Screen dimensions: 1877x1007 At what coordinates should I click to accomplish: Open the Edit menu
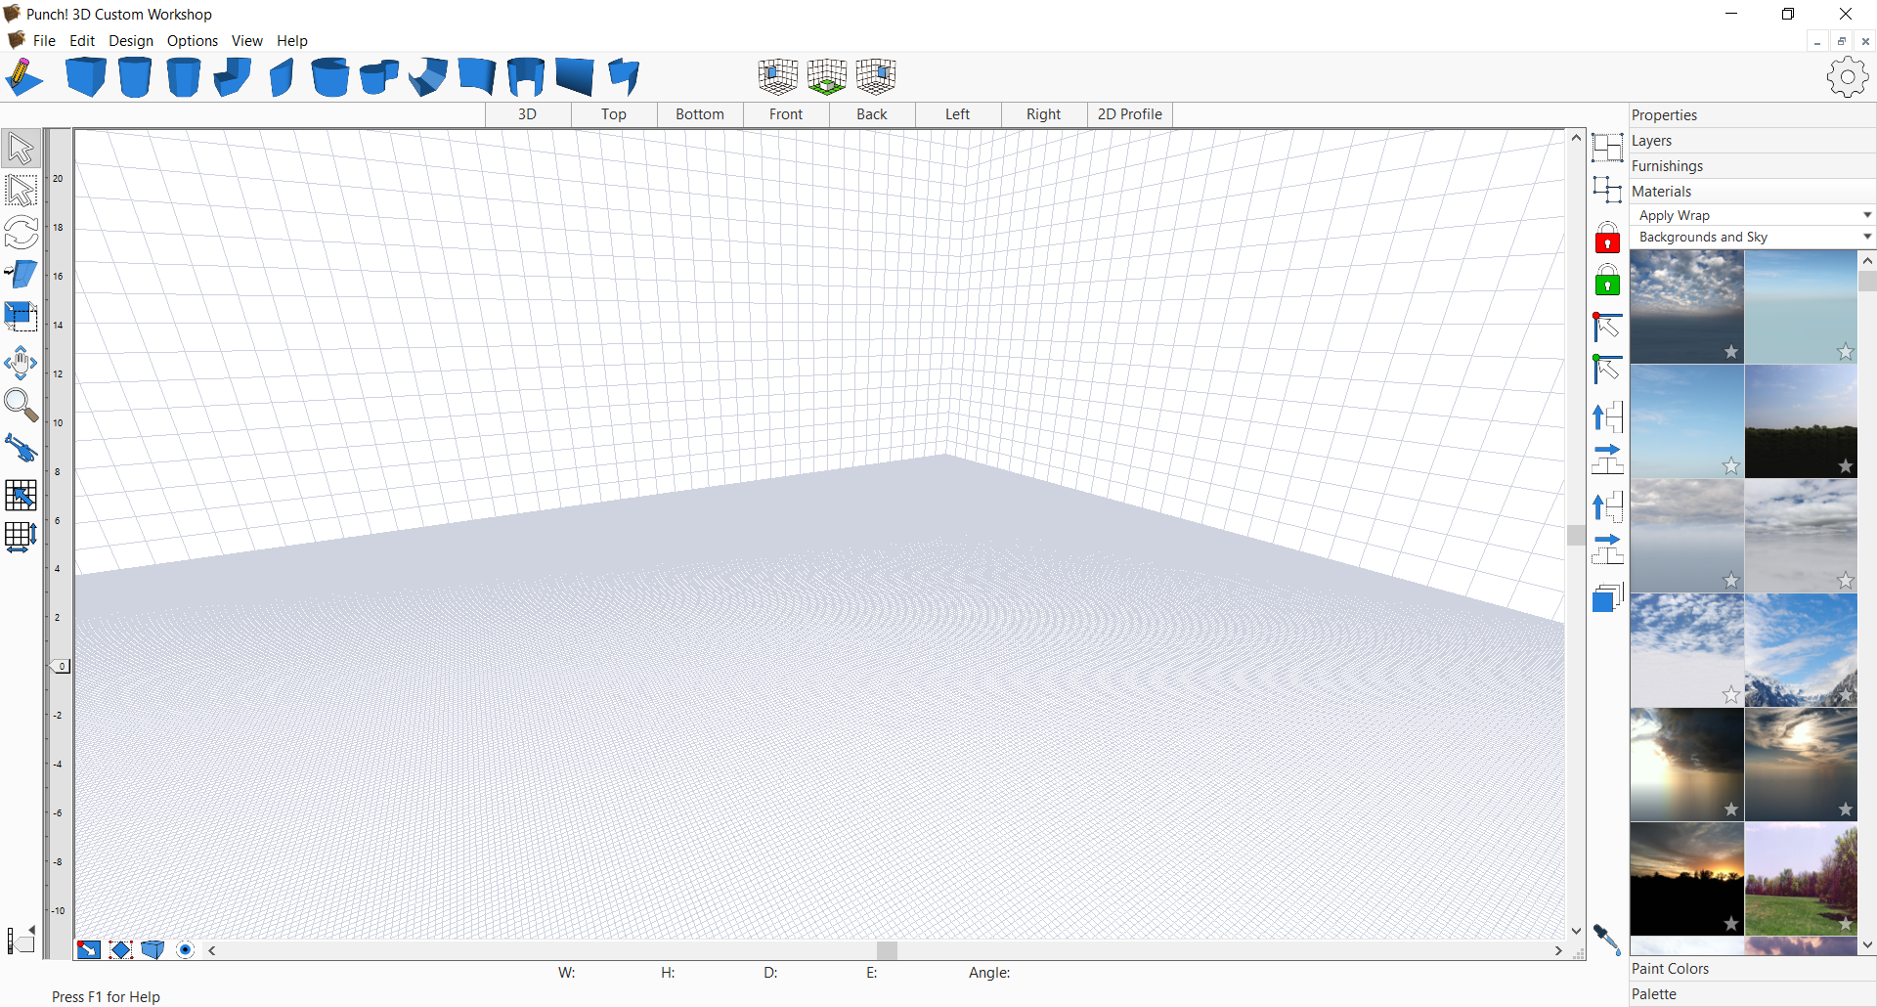(x=82, y=41)
